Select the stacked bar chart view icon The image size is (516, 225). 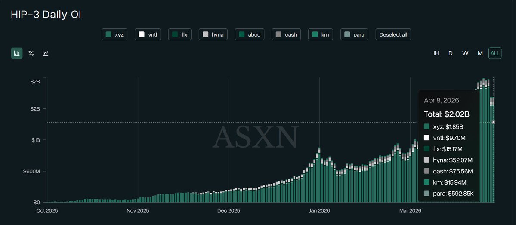coord(17,53)
